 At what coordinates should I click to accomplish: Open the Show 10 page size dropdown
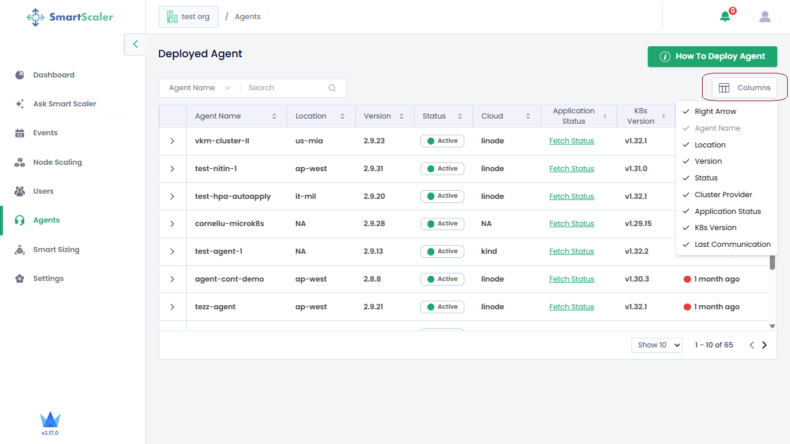(x=656, y=345)
